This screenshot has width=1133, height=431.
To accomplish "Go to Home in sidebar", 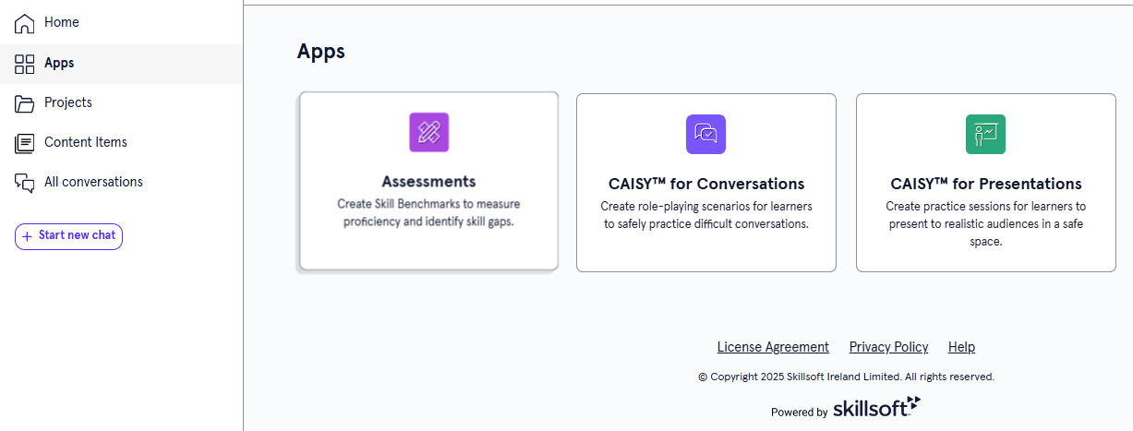I will (62, 22).
